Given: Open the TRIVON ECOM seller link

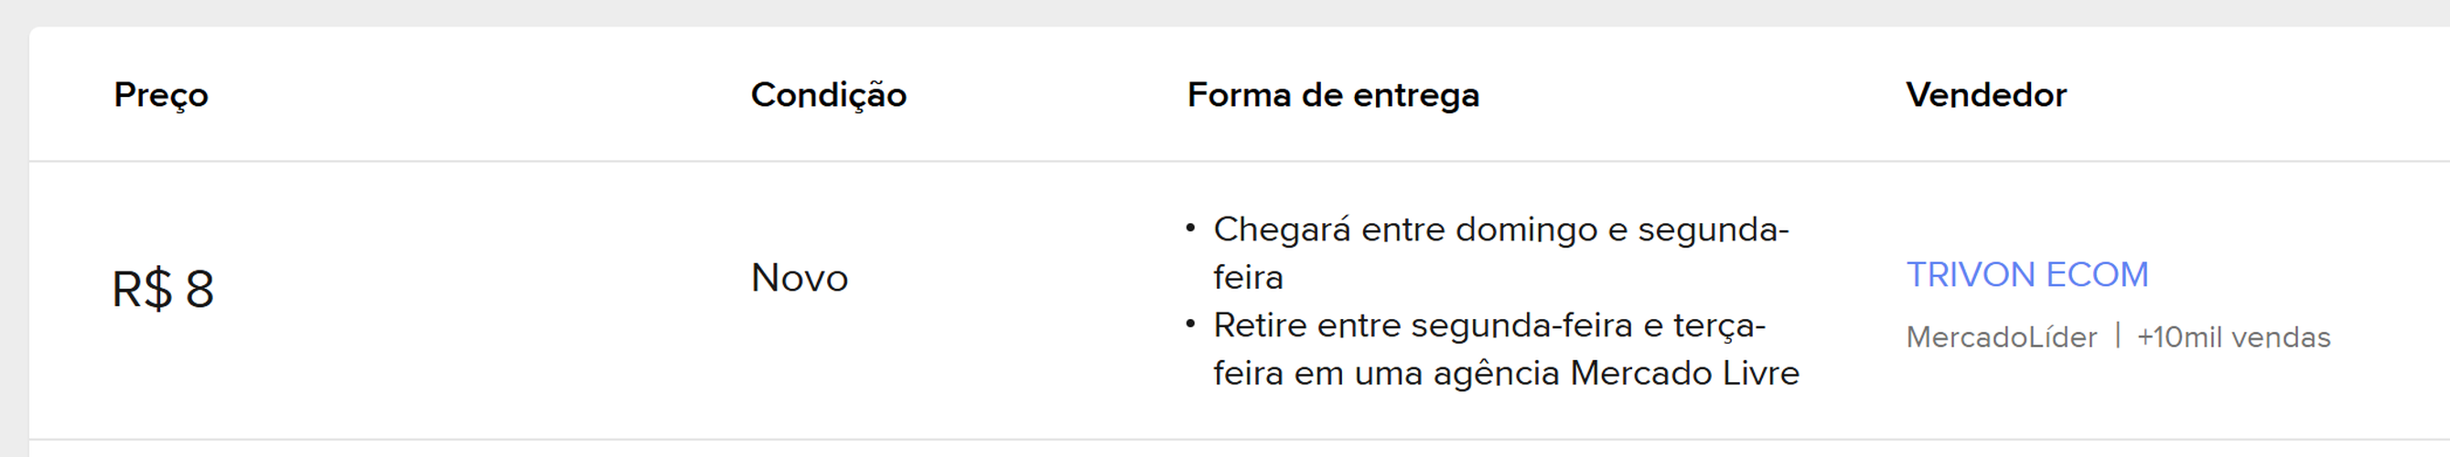Looking at the screenshot, I should pyautogui.click(x=2026, y=274).
